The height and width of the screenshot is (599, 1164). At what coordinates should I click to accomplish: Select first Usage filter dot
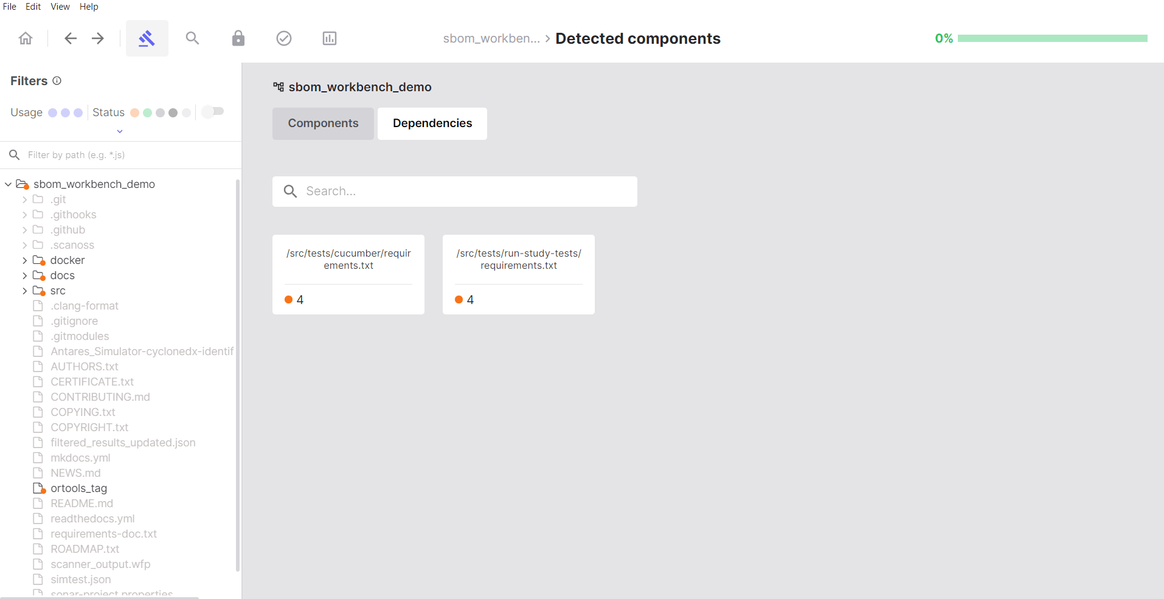52,113
